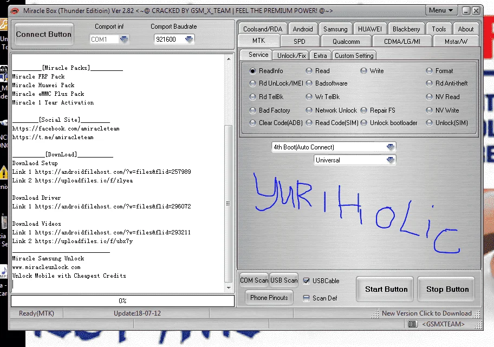Toggle the USBCable checkbox

(x=306, y=280)
